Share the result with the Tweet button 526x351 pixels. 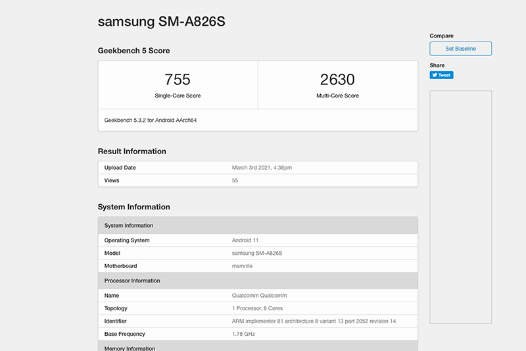[441, 75]
